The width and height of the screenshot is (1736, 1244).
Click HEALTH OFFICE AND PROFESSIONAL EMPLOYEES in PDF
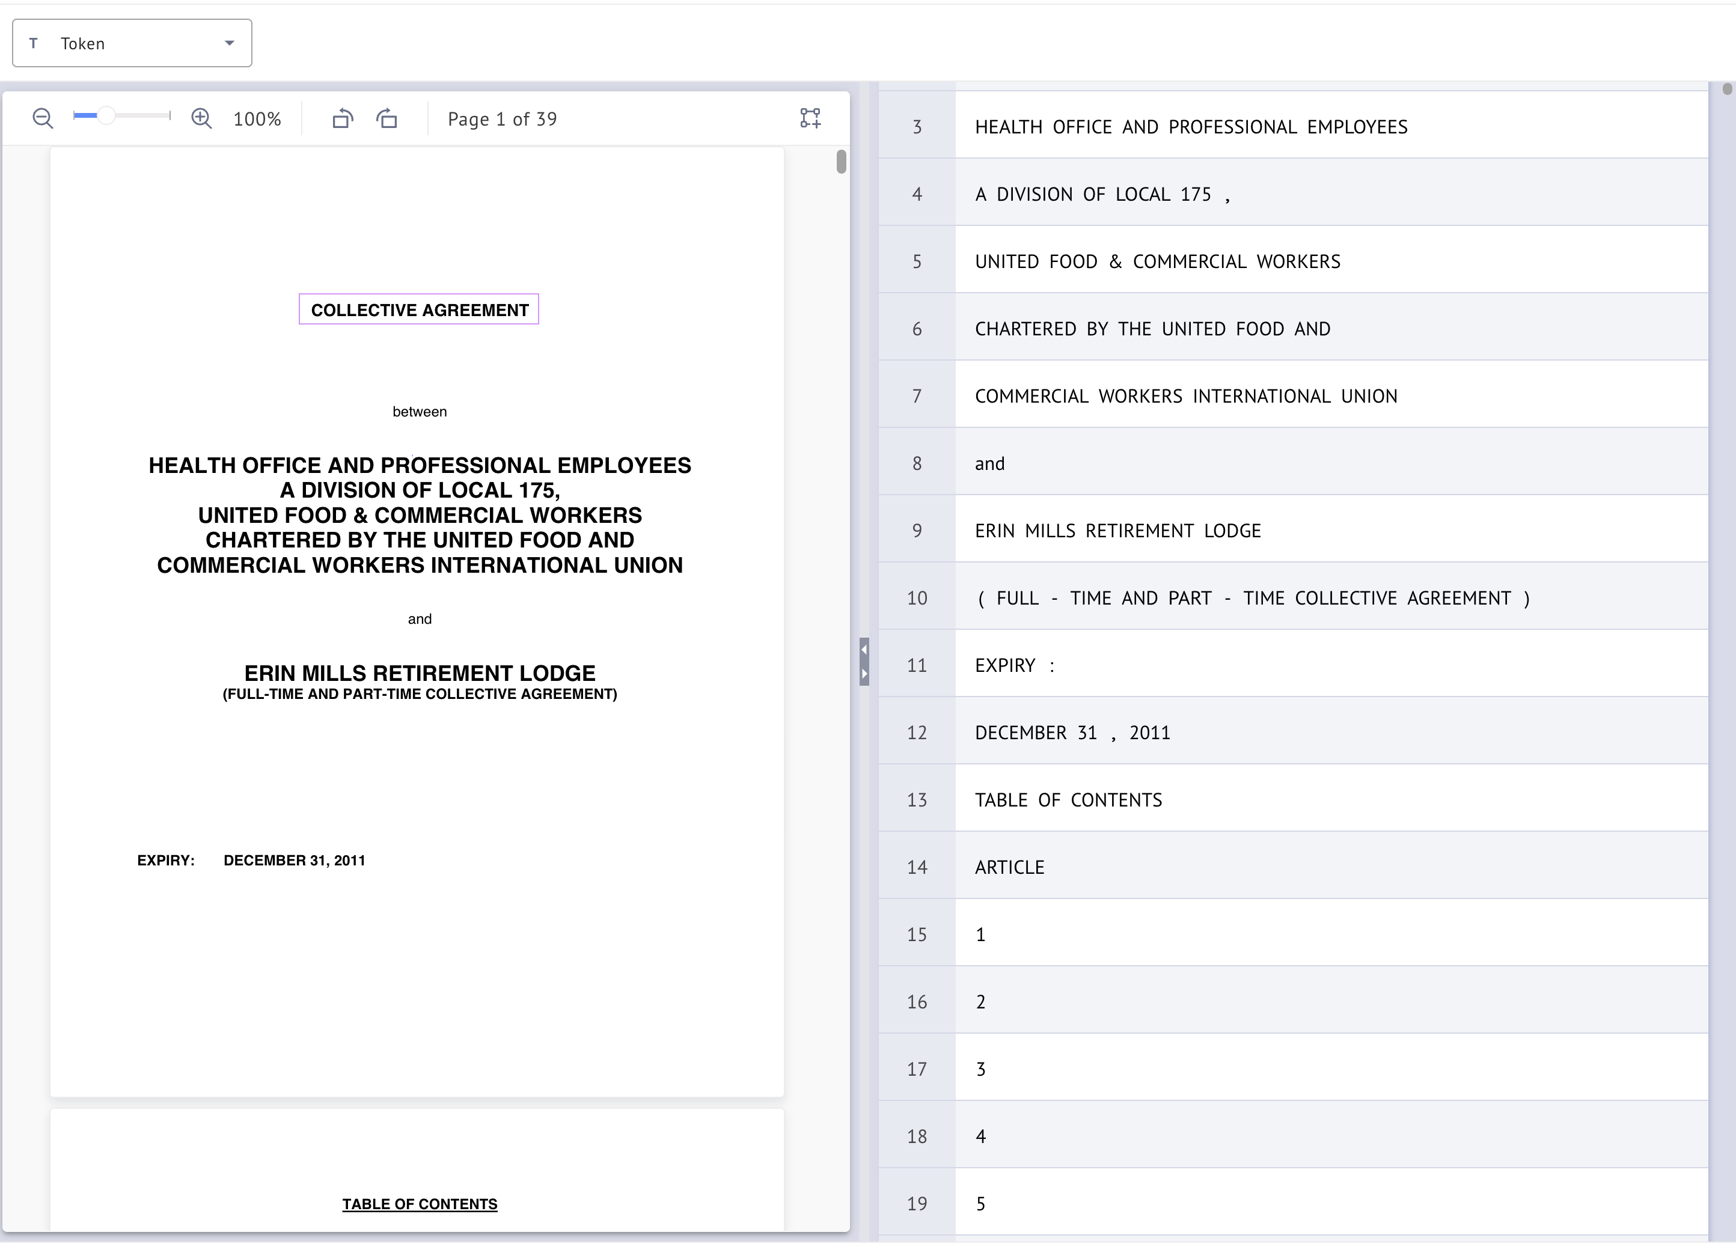point(420,465)
